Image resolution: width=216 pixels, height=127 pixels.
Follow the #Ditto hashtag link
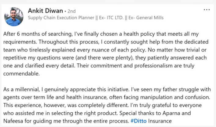pyautogui.click(x=137, y=121)
